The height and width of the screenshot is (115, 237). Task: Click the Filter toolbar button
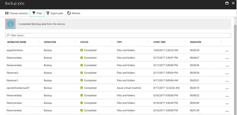[37, 13]
